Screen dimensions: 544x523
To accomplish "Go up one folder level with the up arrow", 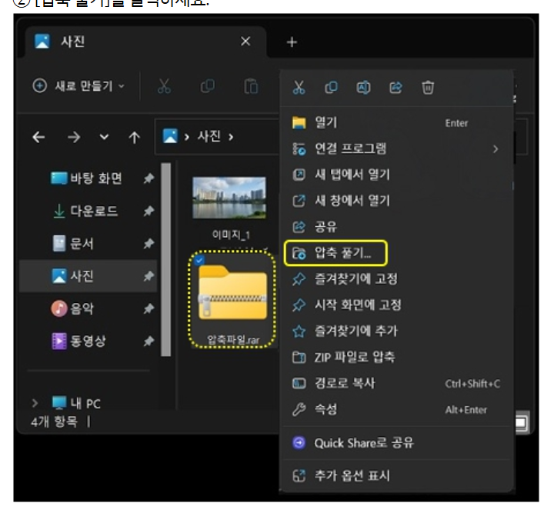I will 134,138.
